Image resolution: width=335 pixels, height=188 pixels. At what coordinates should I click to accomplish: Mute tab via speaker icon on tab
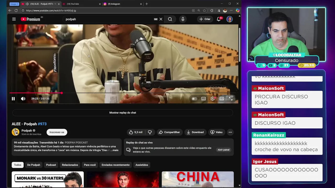pyautogui.click(x=27, y=4)
